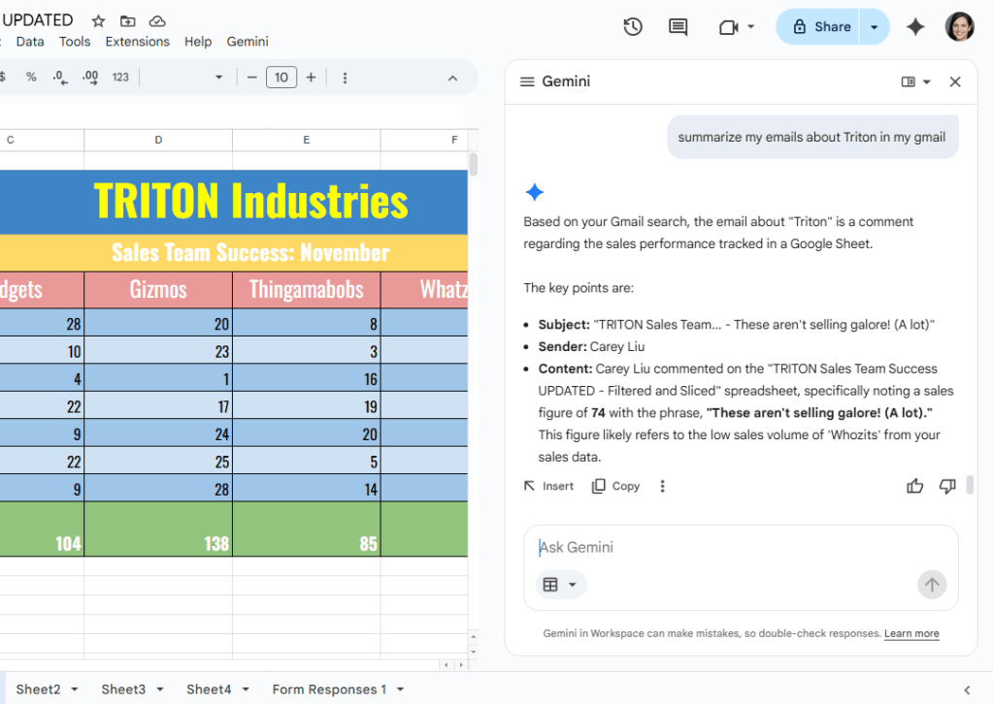Image resolution: width=993 pixels, height=704 pixels.
Task: Increase font size with plus button
Action: pos(311,78)
